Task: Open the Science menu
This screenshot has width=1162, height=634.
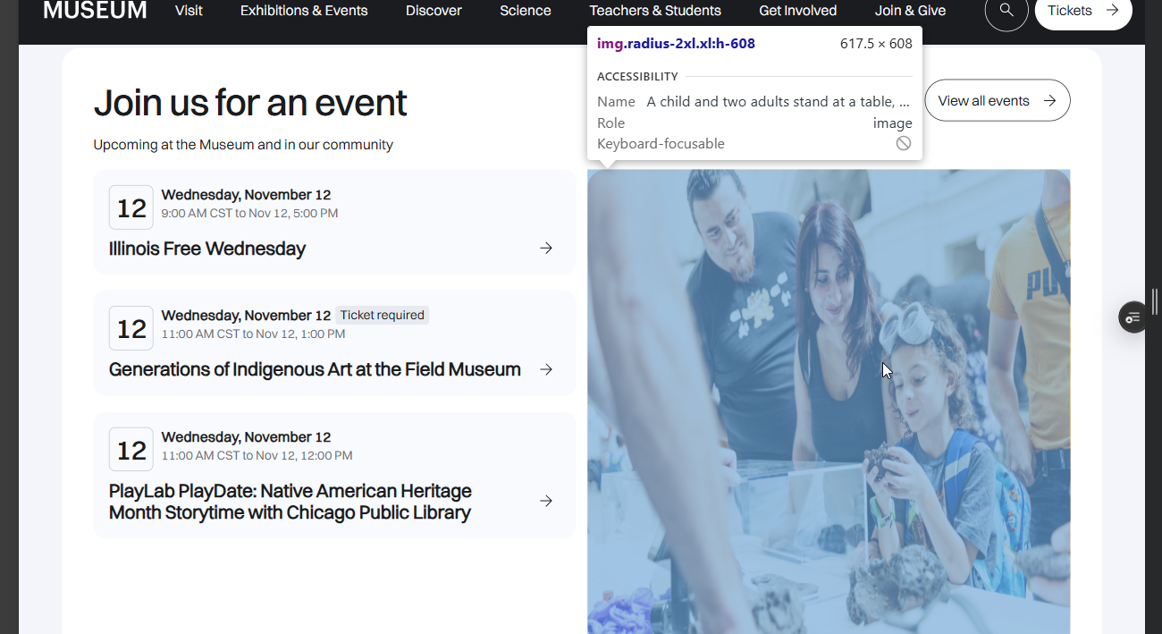Action: click(x=526, y=11)
